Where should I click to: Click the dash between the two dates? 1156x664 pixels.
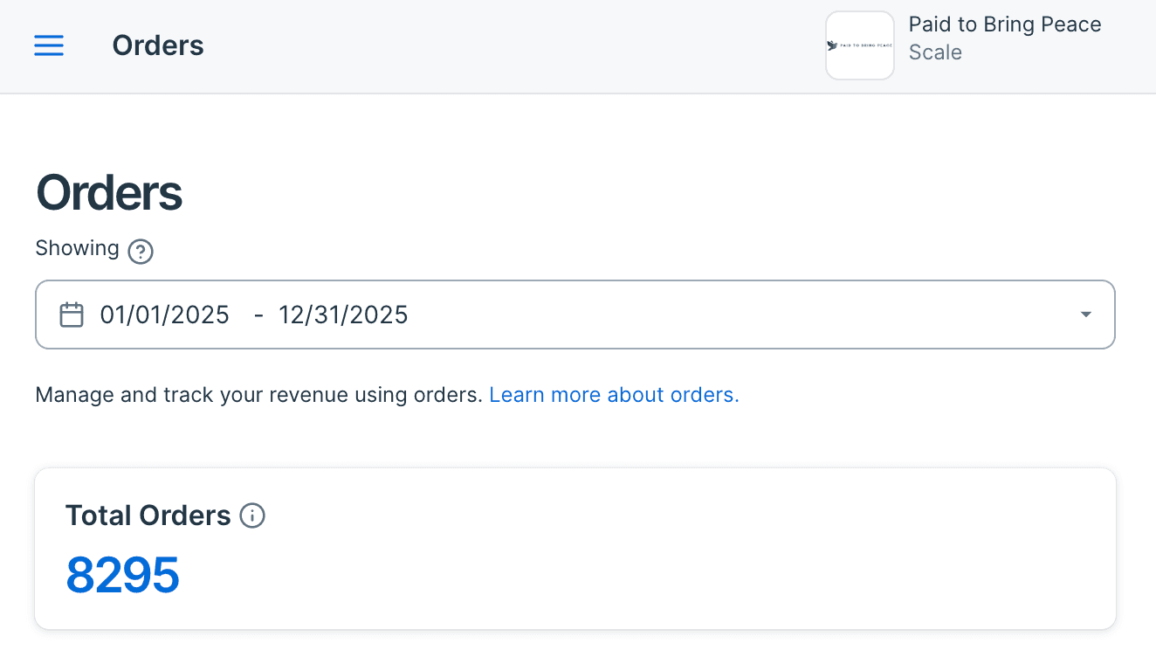[x=258, y=315]
